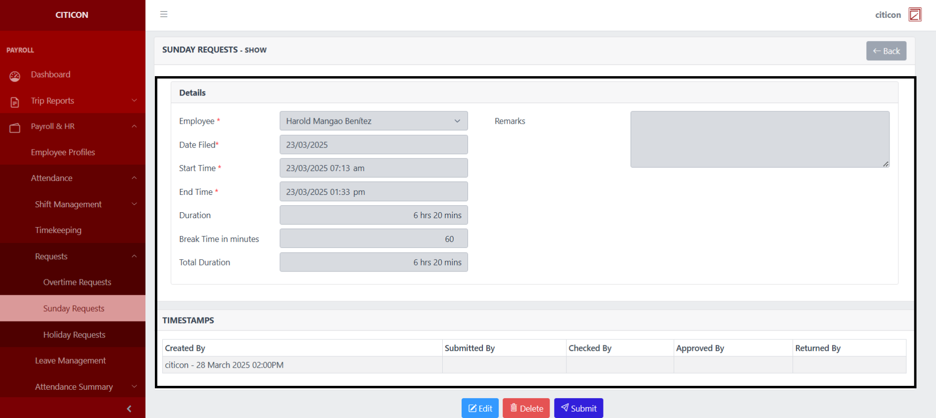Expand the Attendance Summary chevron
The height and width of the screenshot is (418, 936).
tap(134, 387)
